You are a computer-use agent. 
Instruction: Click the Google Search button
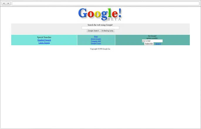[x=93, y=31]
